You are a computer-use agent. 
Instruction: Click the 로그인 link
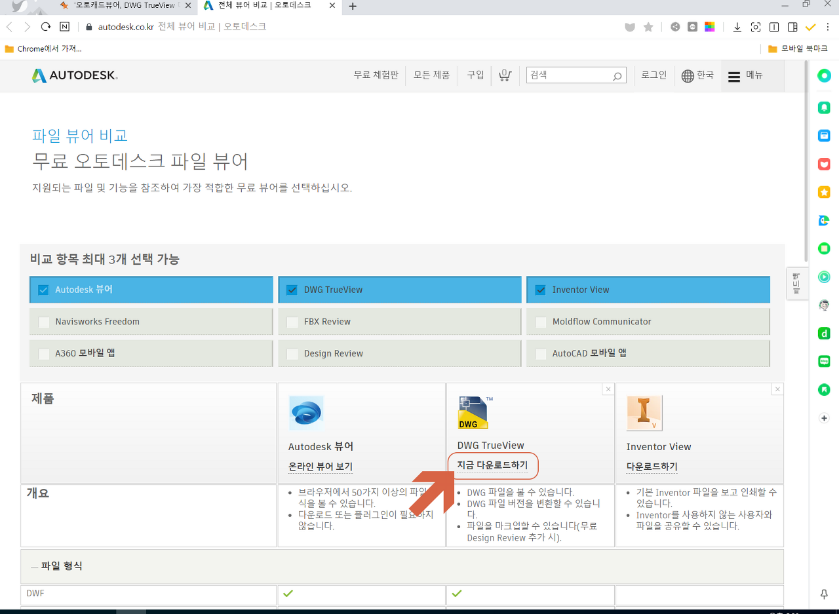point(654,75)
